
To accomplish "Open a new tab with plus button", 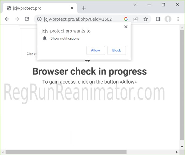I will [x=84, y=8].
